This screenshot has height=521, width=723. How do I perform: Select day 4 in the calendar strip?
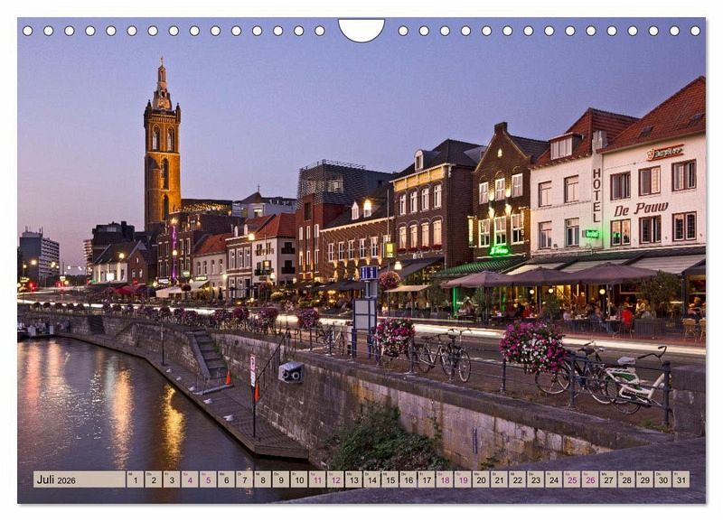189,479
